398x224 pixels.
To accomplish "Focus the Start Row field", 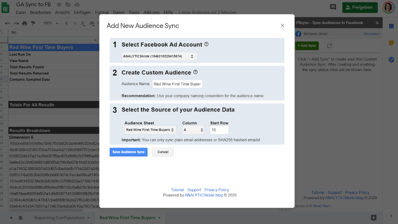I will pos(219,130).
